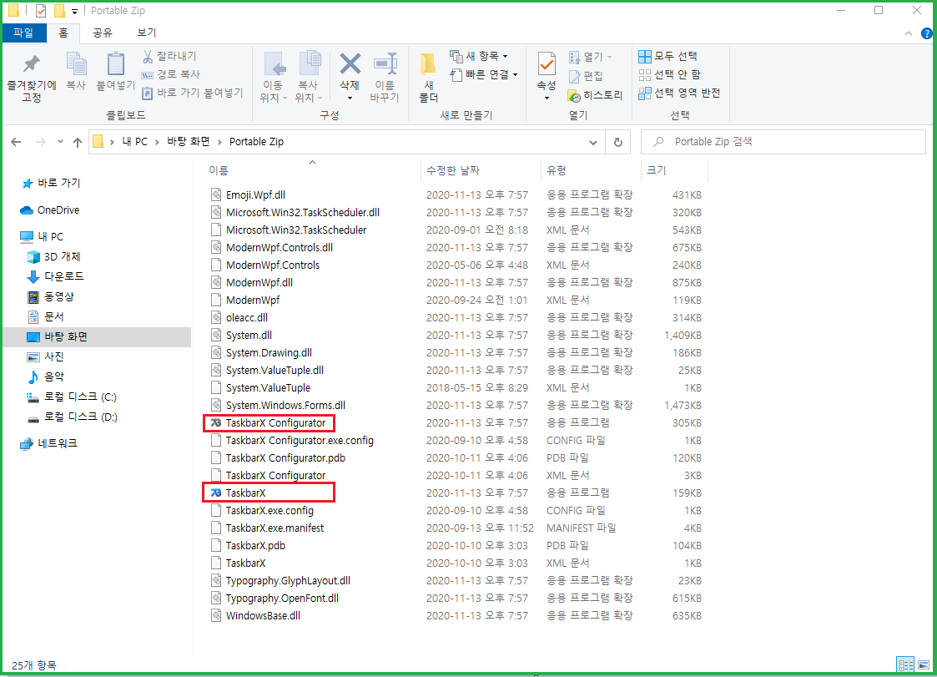This screenshot has height=677, width=937.
Task: Click 바로 가기 붙여넣기 option
Action: click(193, 93)
